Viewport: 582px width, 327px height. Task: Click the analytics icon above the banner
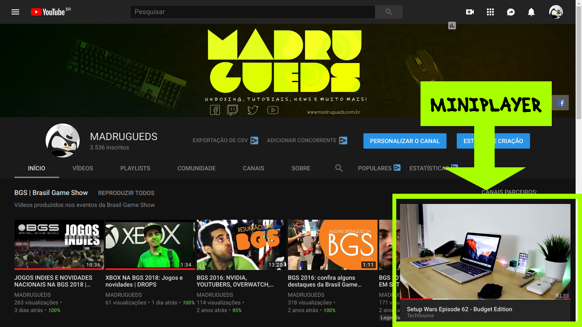[452, 26]
